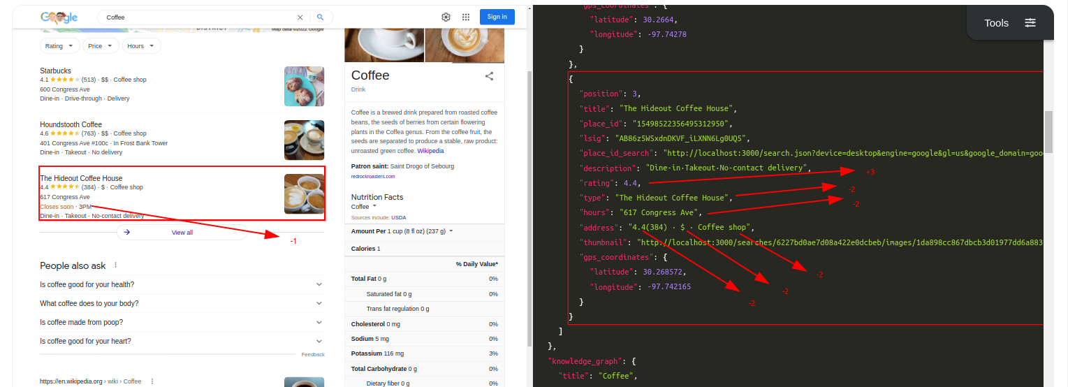Open Wikipedia link in Coffee description

430,151
